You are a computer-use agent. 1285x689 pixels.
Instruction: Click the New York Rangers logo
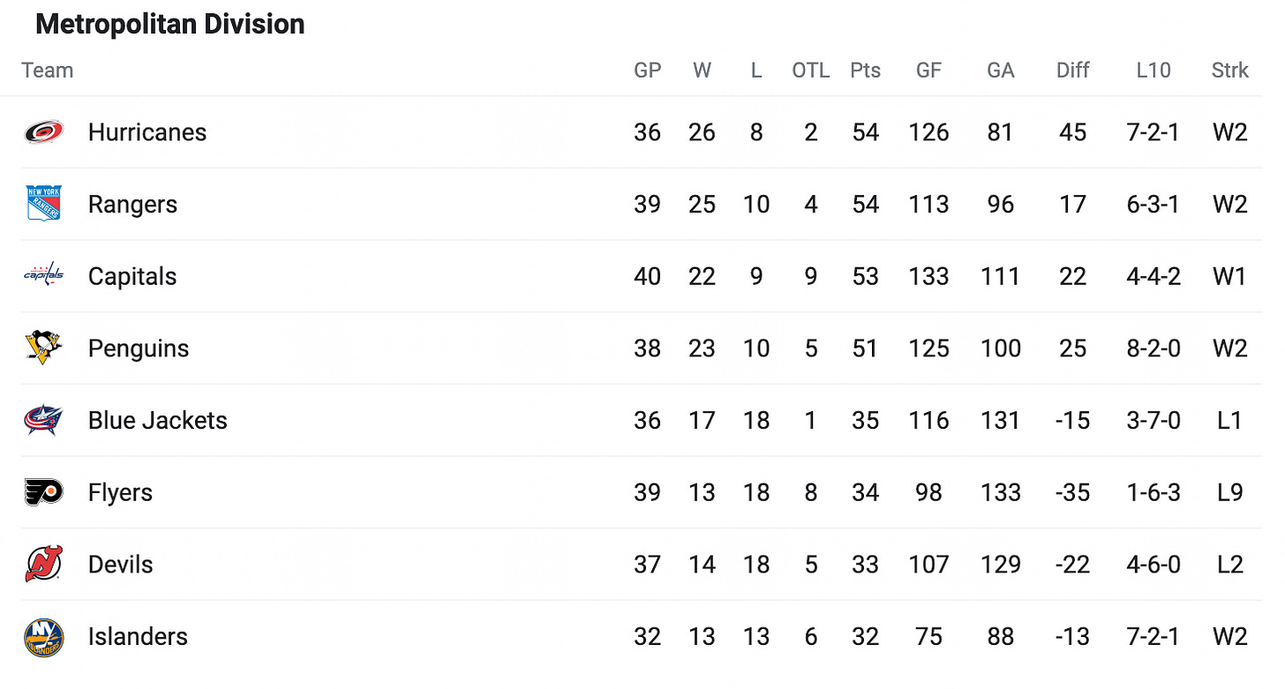pyautogui.click(x=43, y=204)
